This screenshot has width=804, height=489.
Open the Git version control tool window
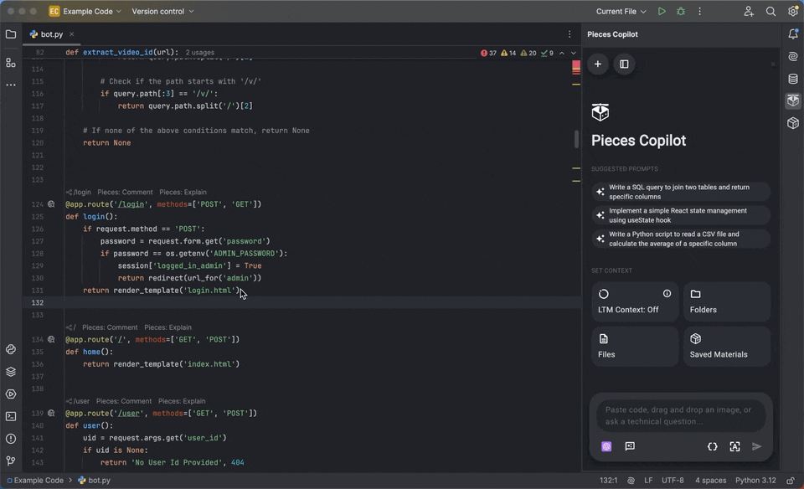click(11, 461)
